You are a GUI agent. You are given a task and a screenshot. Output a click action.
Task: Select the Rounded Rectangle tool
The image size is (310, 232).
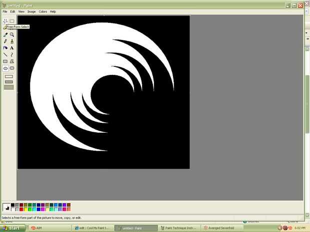coord(12,68)
